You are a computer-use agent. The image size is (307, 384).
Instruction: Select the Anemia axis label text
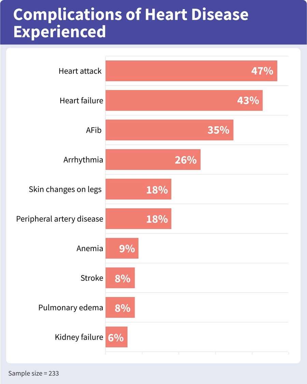[x=90, y=248]
